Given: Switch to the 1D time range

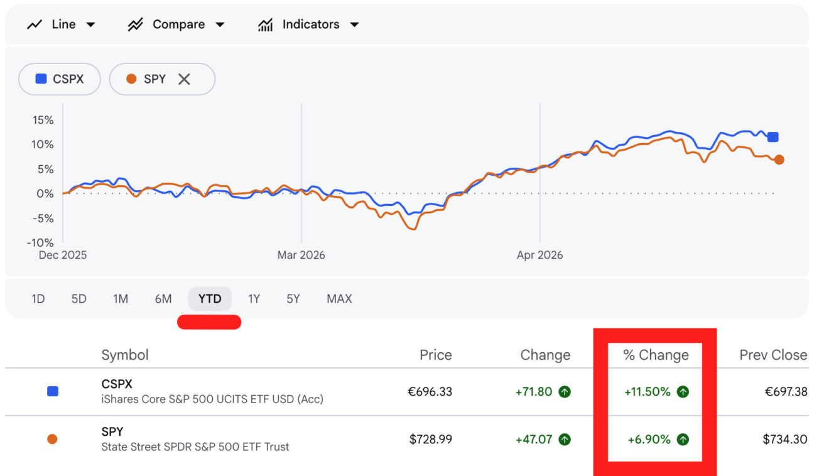Looking at the screenshot, I should coord(38,299).
